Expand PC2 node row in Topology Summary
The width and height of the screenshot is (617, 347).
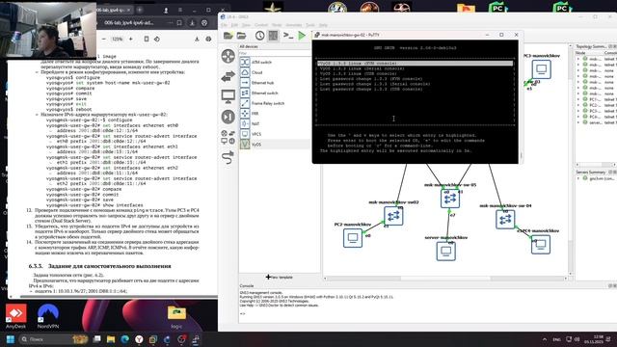click(578, 105)
